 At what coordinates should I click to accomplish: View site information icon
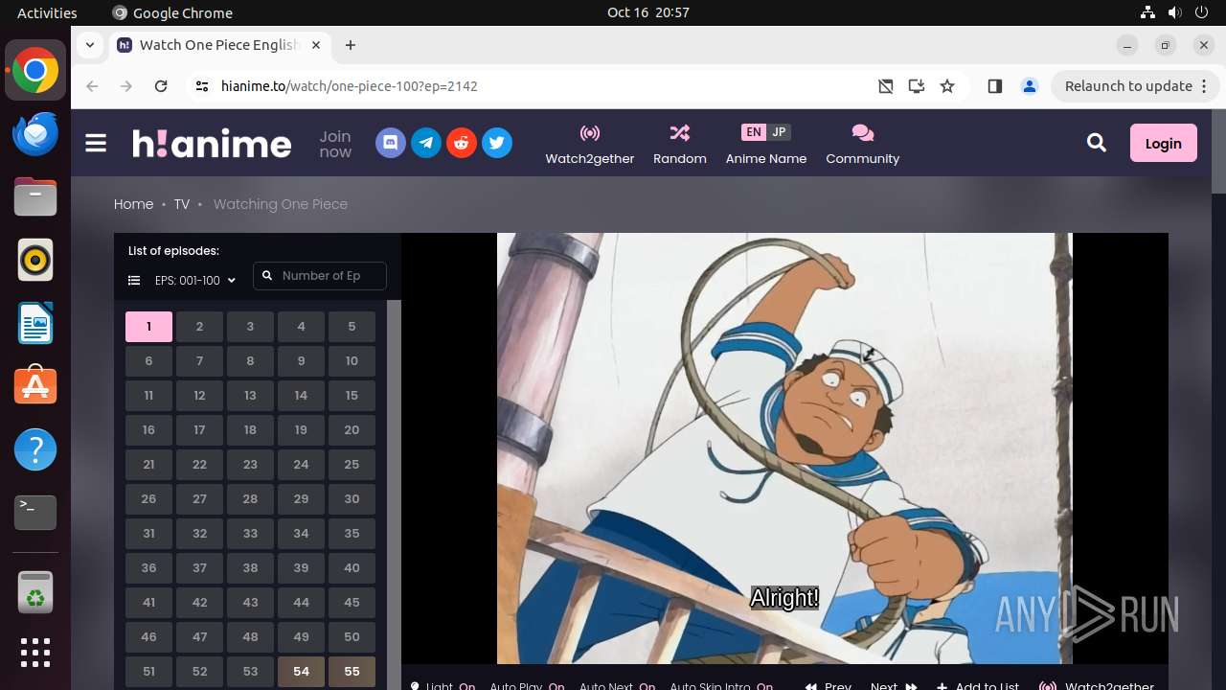click(201, 86)
